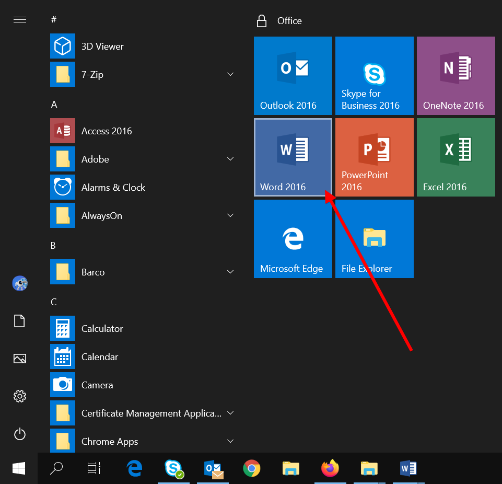The width and height of the screenshot is (502, 484).
Task: Expand the Chrome Apps folder
Action: tap(230, 442)
